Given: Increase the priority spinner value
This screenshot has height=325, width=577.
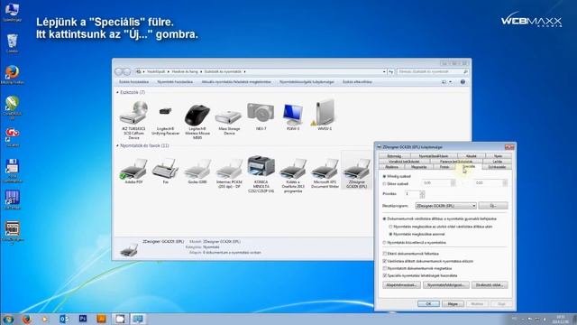Looking at the screenshot, I should click(422, 192).
